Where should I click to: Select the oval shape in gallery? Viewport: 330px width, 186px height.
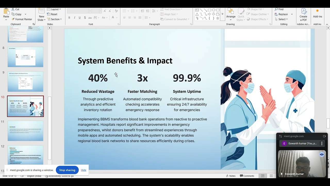pyautogui.click(x=213, y=10)
